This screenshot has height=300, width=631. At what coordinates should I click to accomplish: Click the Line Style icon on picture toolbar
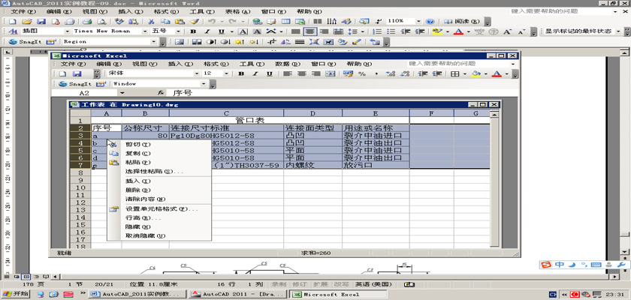pos(299,41)
